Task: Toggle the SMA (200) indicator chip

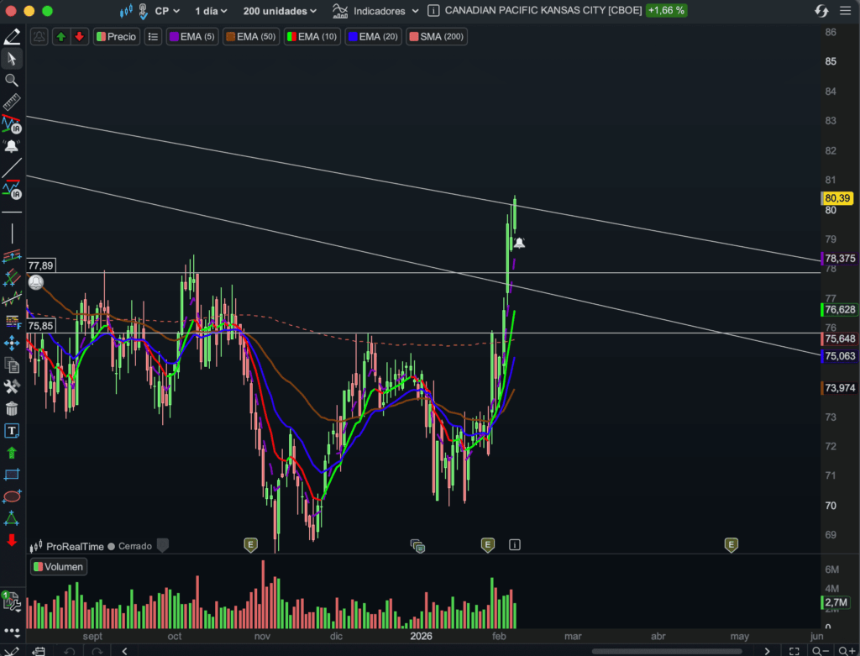Action: [436, 37]
